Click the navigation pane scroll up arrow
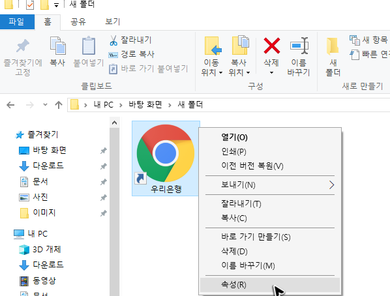Image resolution: width=390 pixels, height=296 pixels. pyautogui.click(x=114, y=123)
